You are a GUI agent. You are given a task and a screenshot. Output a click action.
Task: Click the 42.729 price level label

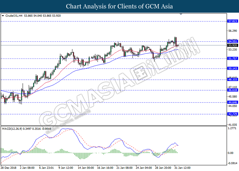click(x=233, y=114)
